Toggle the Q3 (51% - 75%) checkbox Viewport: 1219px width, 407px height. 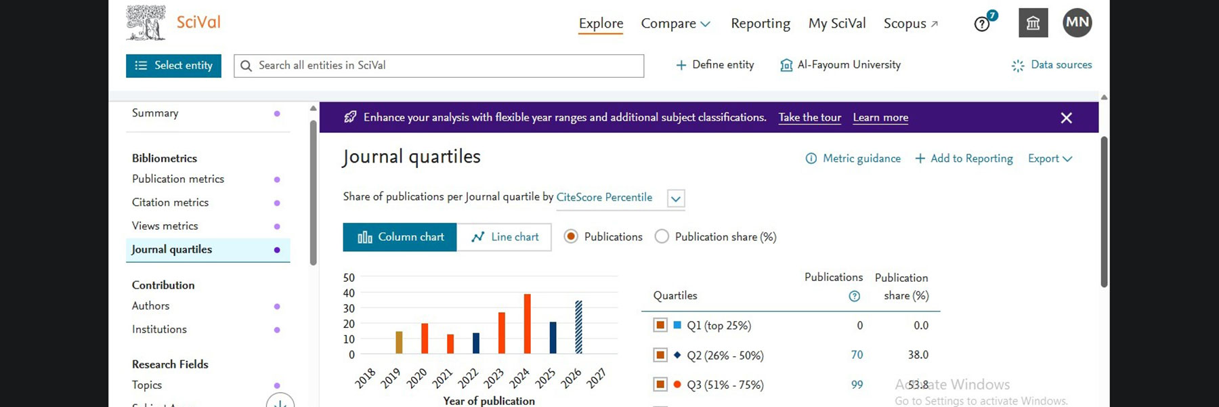660,385
